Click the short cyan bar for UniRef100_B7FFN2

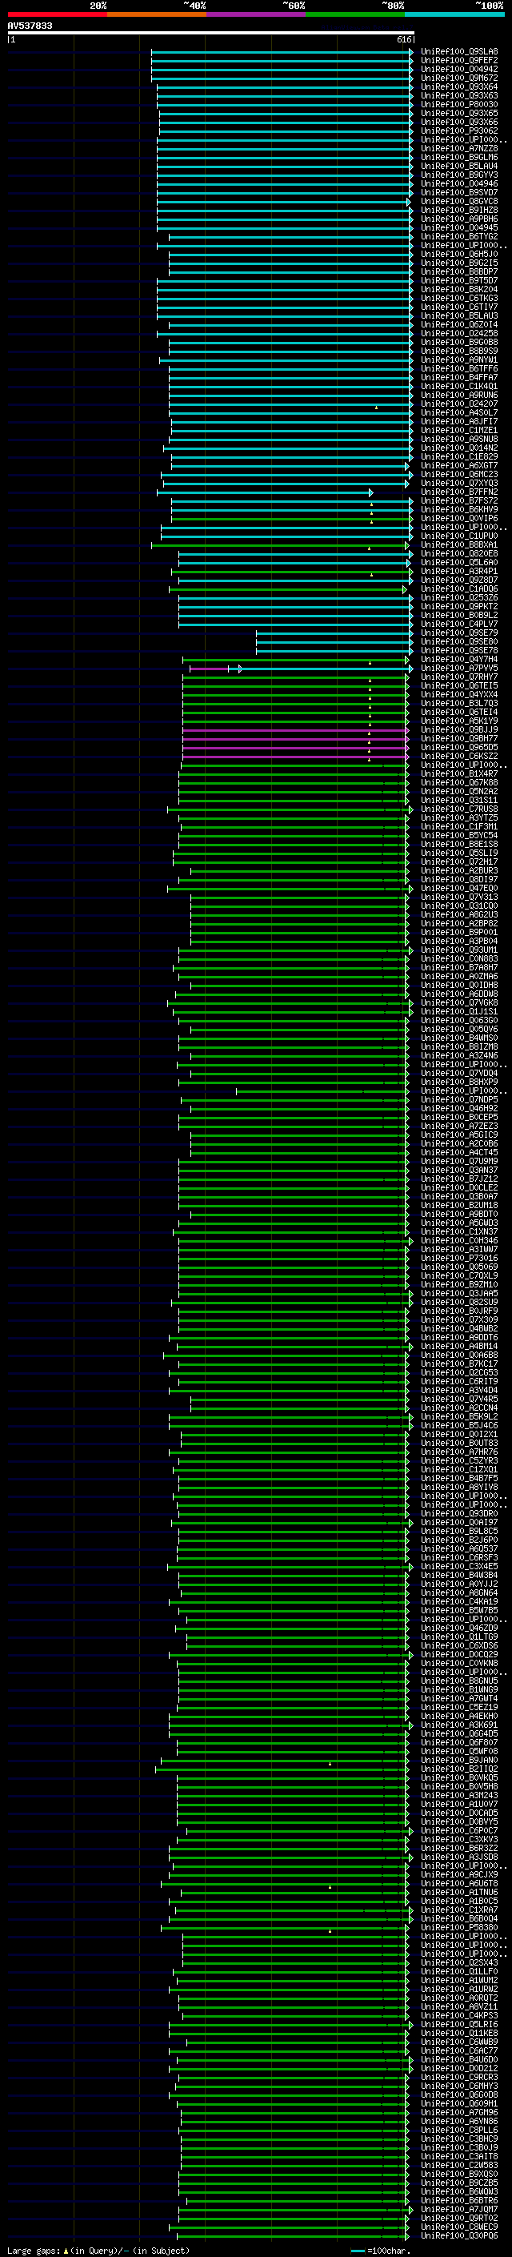pos(264,492)
